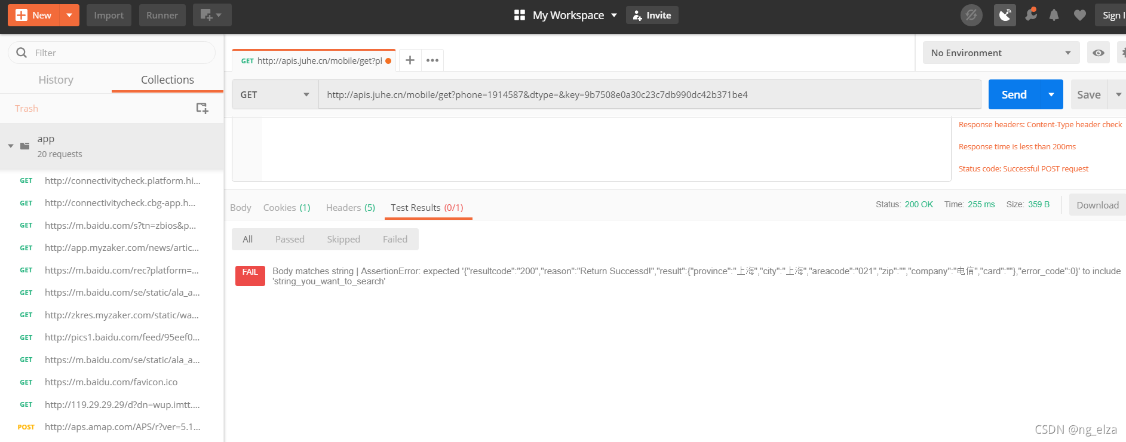The width and height of the screenshot is (1126, 442).
Task: Click the Import button
Action: 109,15
